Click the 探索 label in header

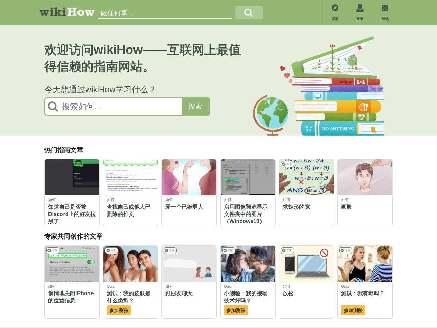(x=335, y=19)
